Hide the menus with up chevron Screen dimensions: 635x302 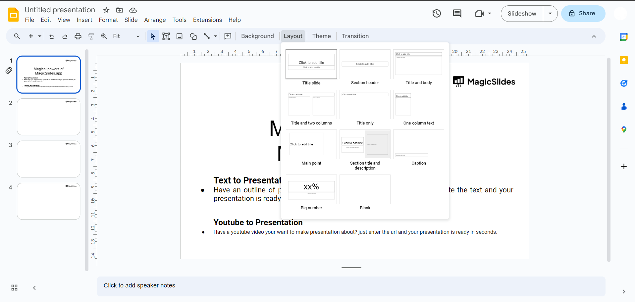594,36
